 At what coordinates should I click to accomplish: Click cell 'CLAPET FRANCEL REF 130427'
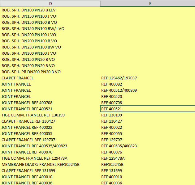click(50, 121)
